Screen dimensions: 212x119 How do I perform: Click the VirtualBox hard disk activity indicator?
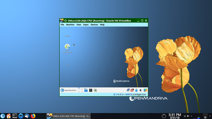coord(114,94)
